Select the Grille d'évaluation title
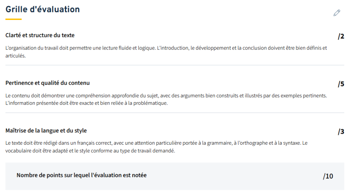348x193 pixels. [x=43, y=9]
